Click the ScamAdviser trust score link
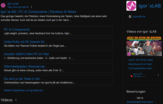163x104 pixels. 140,102
